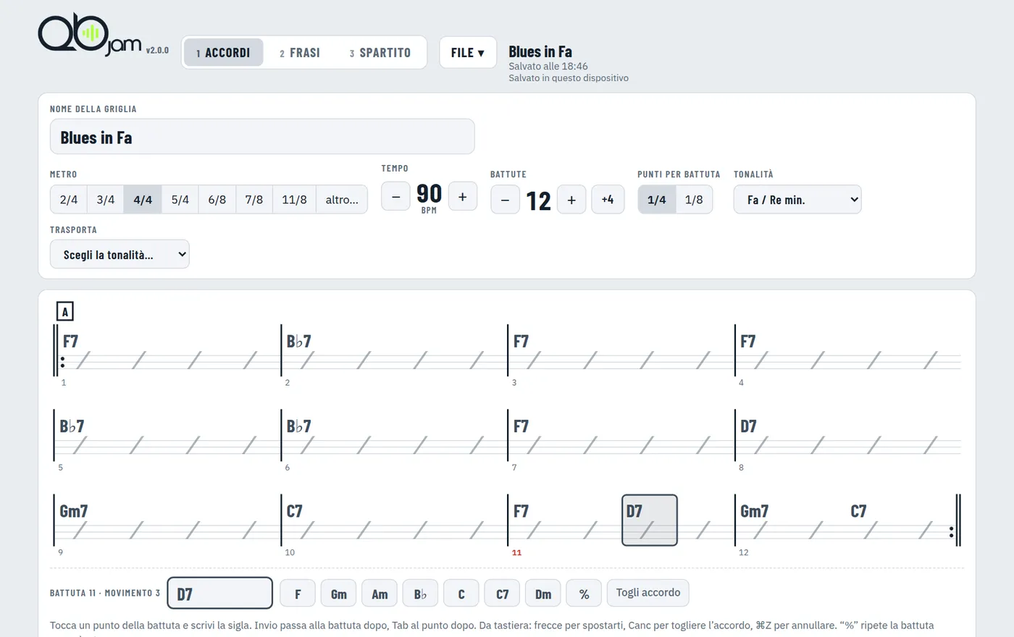The height and width of the screenshot is (637, 1014).
Task: Set the meter to 3/4
Action: (x=106, y=200)
